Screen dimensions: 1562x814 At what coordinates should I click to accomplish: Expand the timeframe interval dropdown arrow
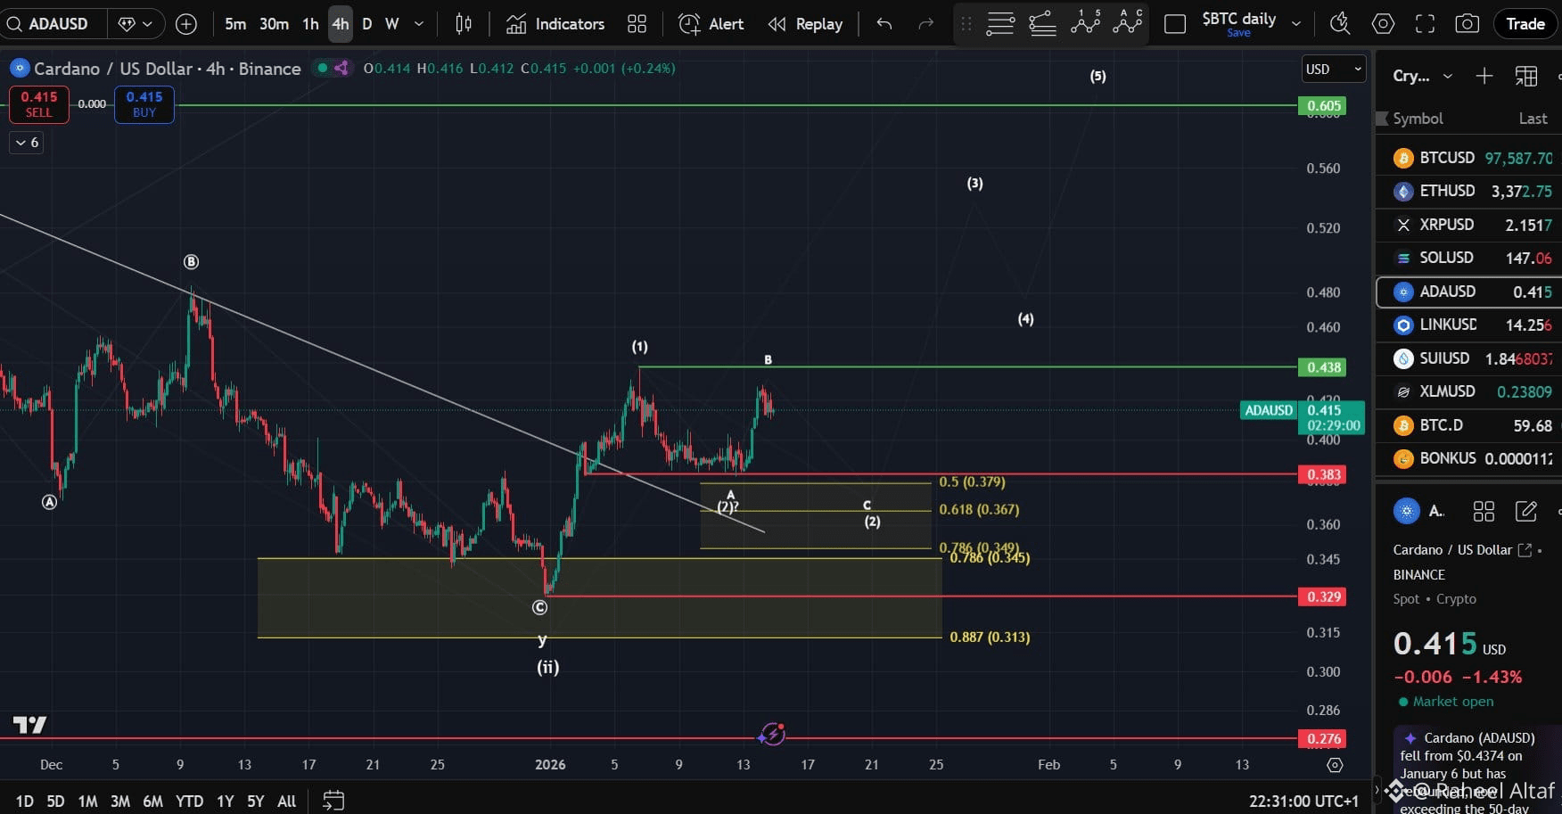click(419, 24)
